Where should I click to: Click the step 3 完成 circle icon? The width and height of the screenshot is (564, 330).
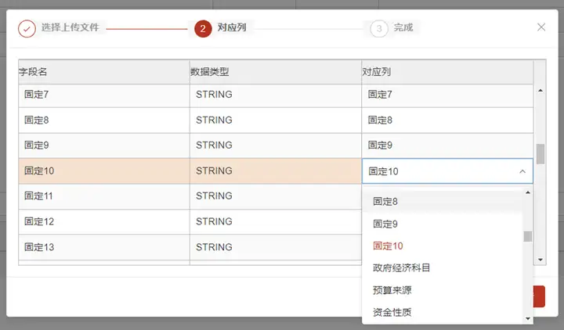(x=379, y=29)
